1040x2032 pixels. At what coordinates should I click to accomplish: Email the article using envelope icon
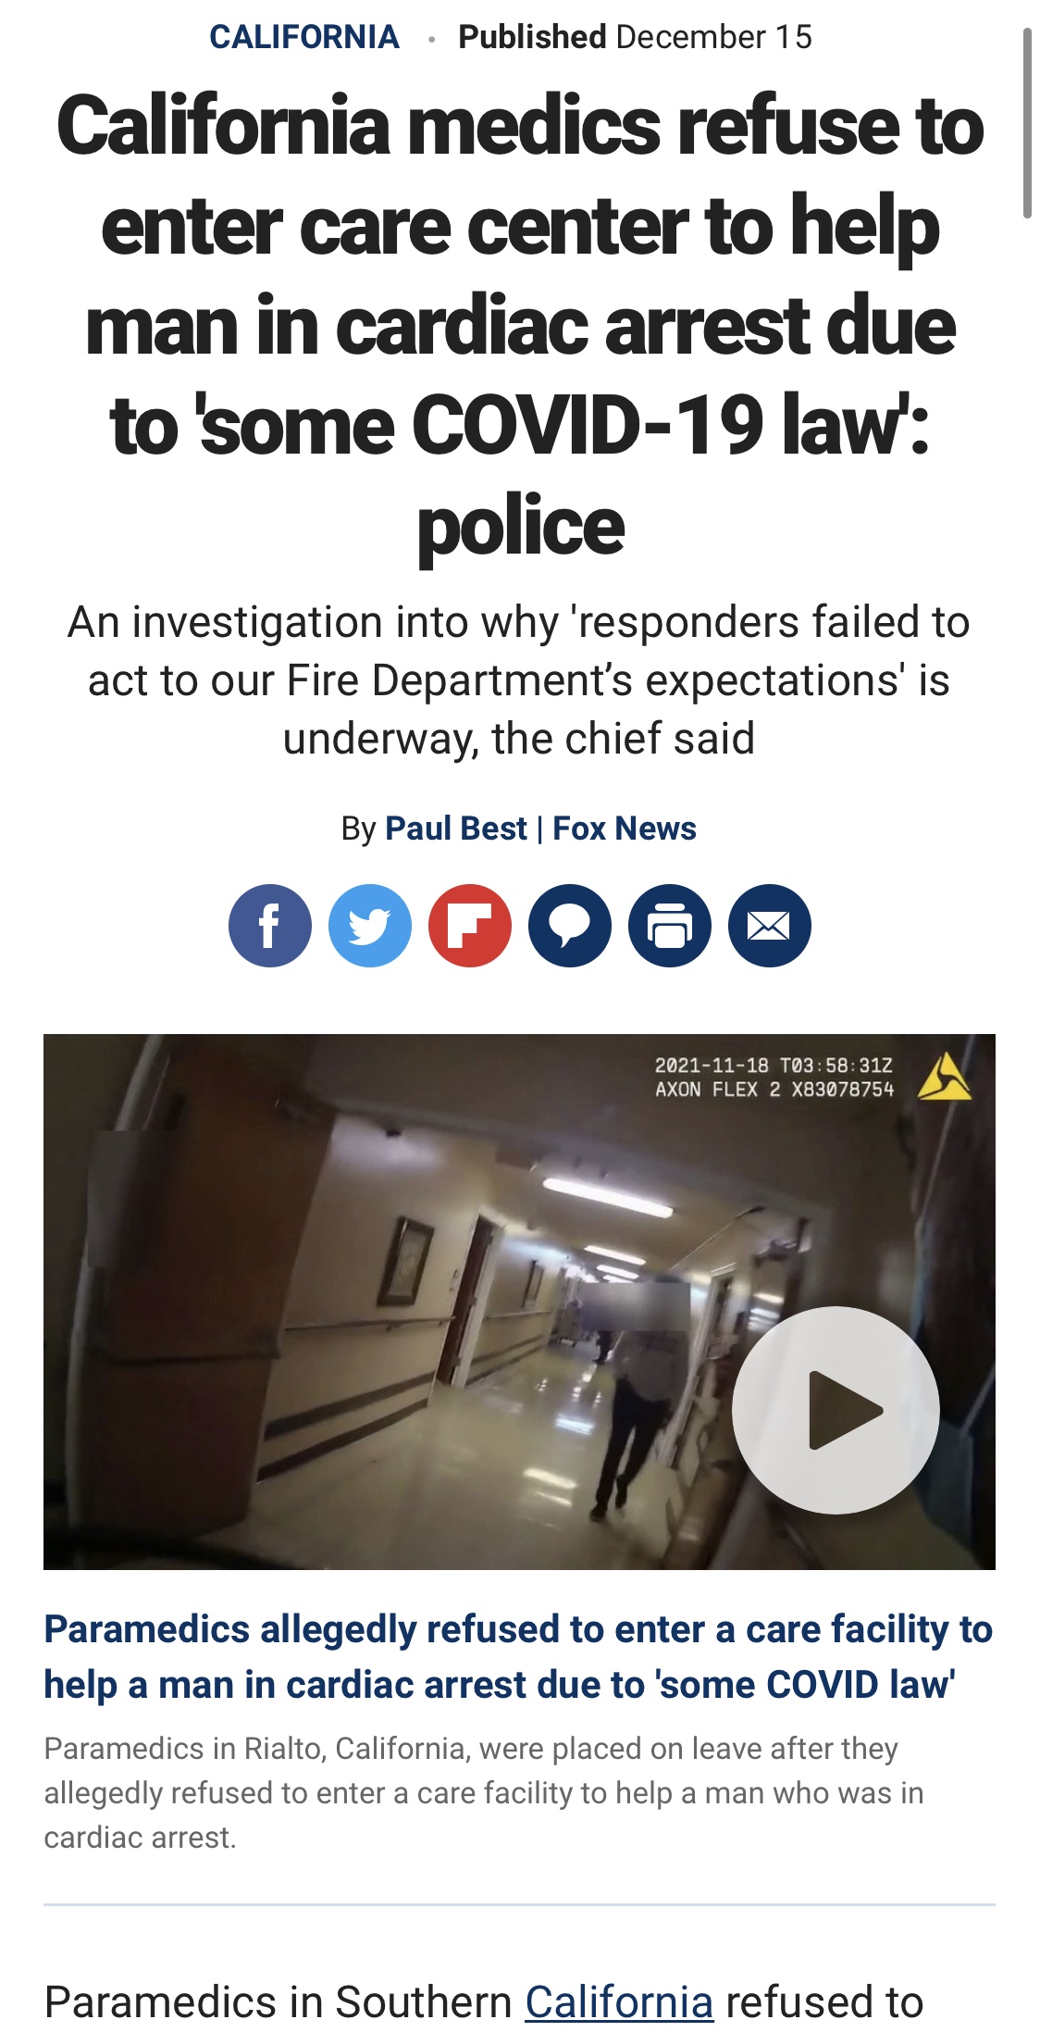click(770, 926)
